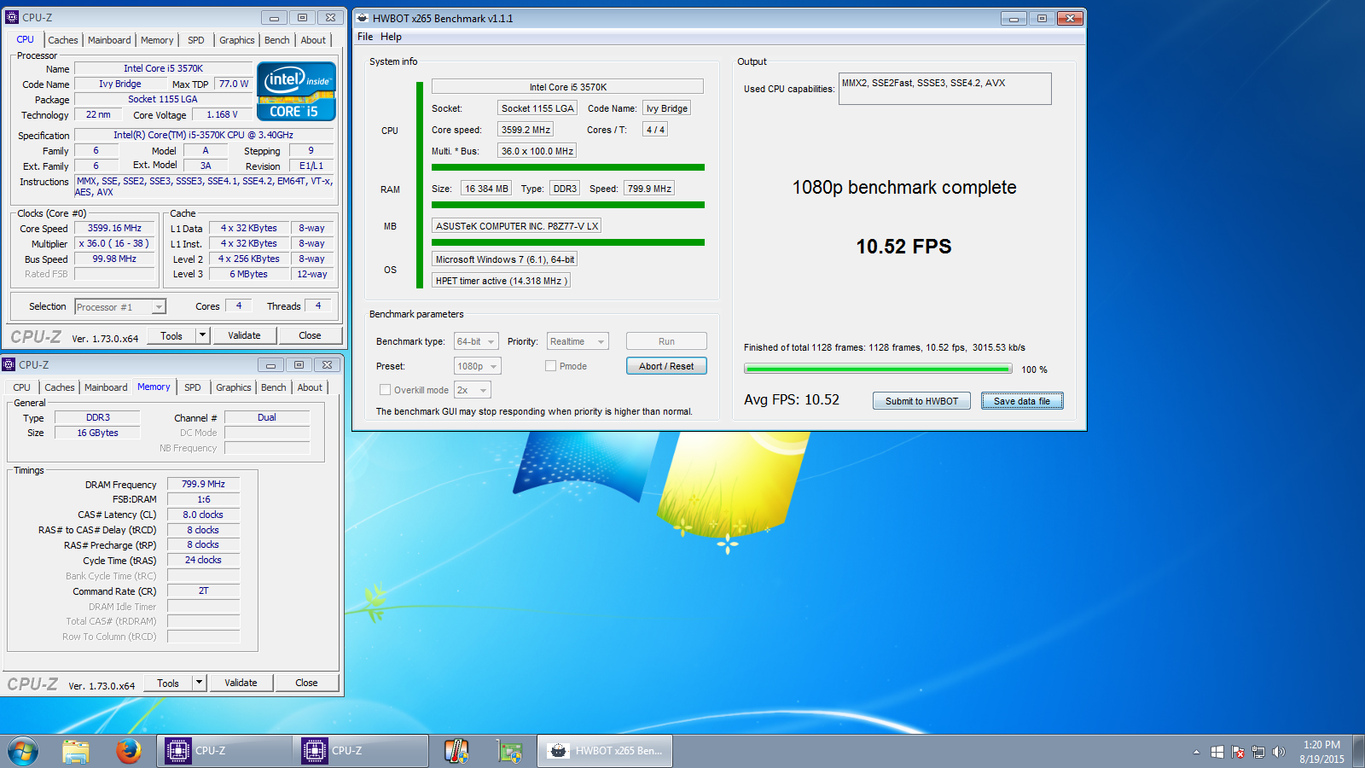Launch Firefox from the taskbar

[129, 751]
